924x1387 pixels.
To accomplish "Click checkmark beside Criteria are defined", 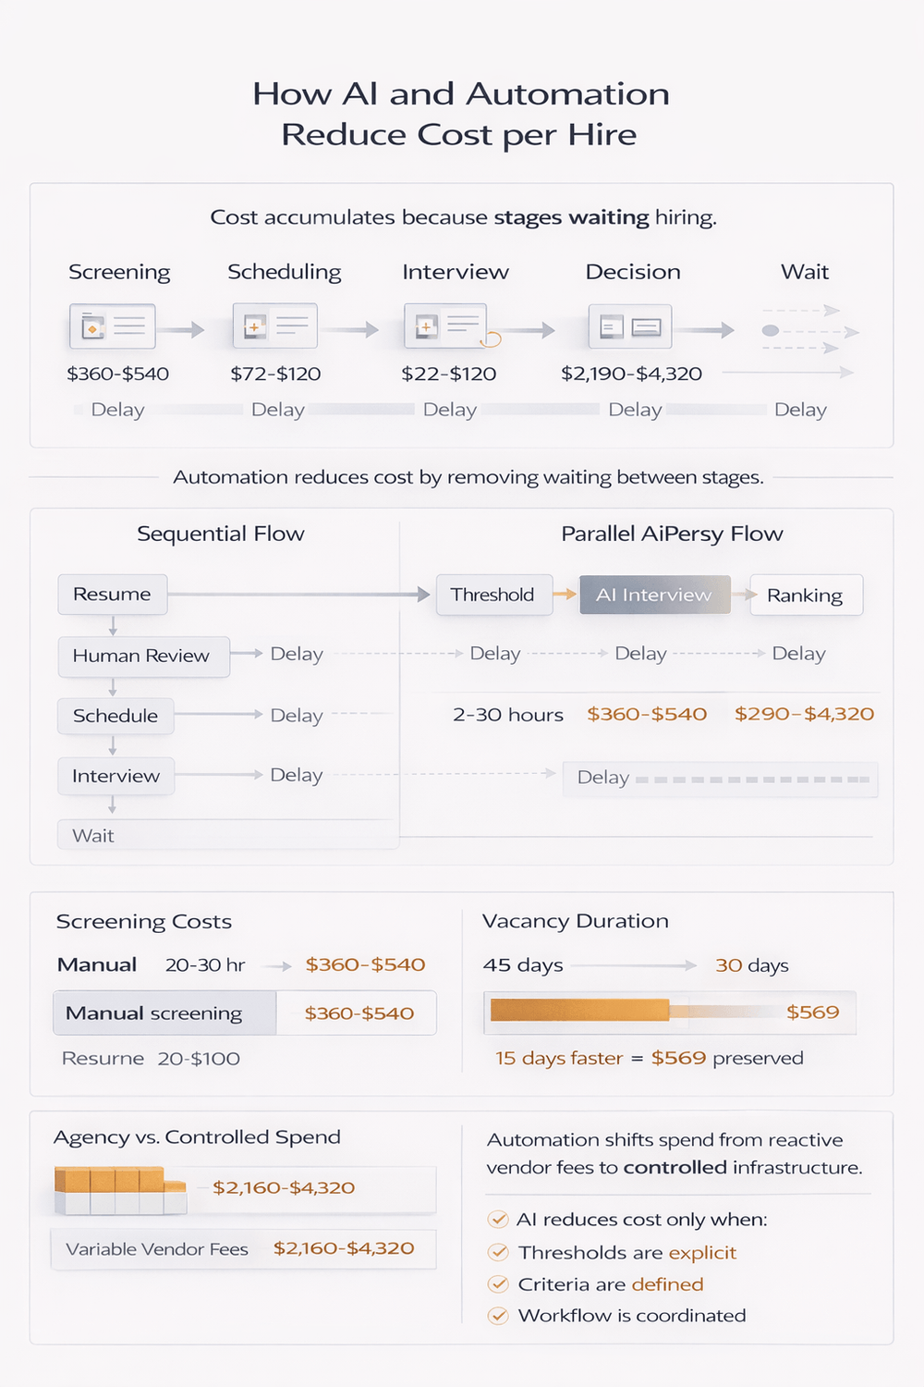I will 498,1283.
